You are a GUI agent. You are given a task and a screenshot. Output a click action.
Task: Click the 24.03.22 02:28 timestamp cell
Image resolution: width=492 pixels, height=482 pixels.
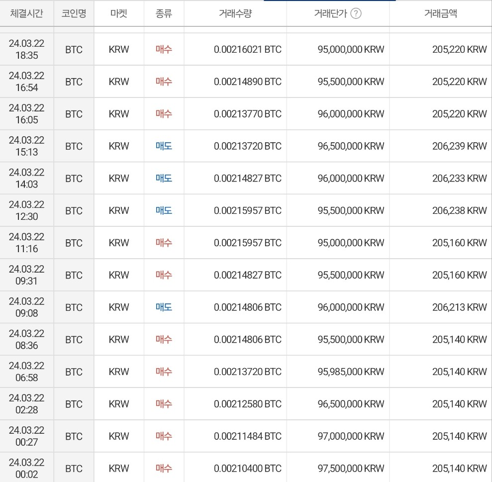click(27, 404)
